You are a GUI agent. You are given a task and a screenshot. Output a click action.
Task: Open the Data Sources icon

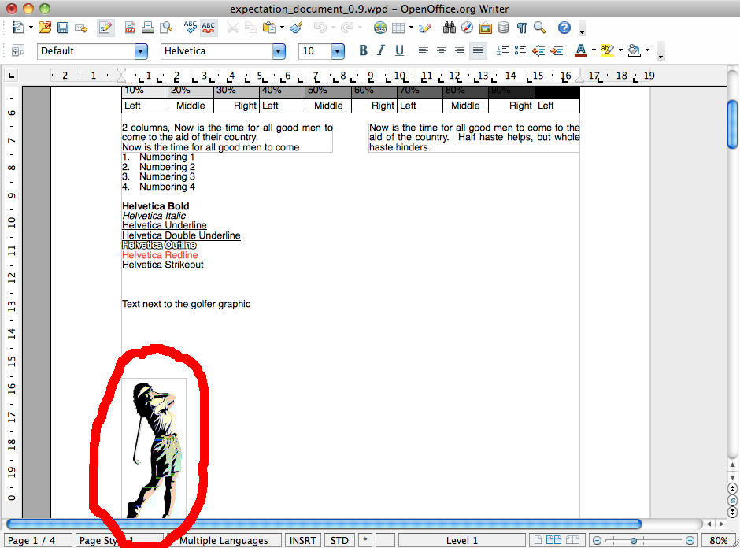[x=503, y=28]
